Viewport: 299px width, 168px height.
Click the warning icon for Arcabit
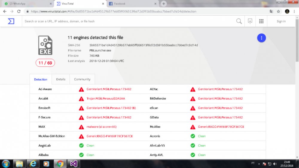pos(81,98)
